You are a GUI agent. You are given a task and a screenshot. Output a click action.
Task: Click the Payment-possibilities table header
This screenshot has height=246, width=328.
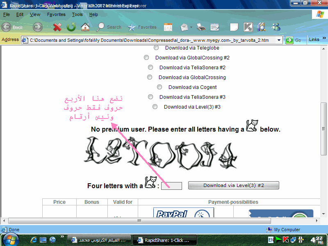233,202
